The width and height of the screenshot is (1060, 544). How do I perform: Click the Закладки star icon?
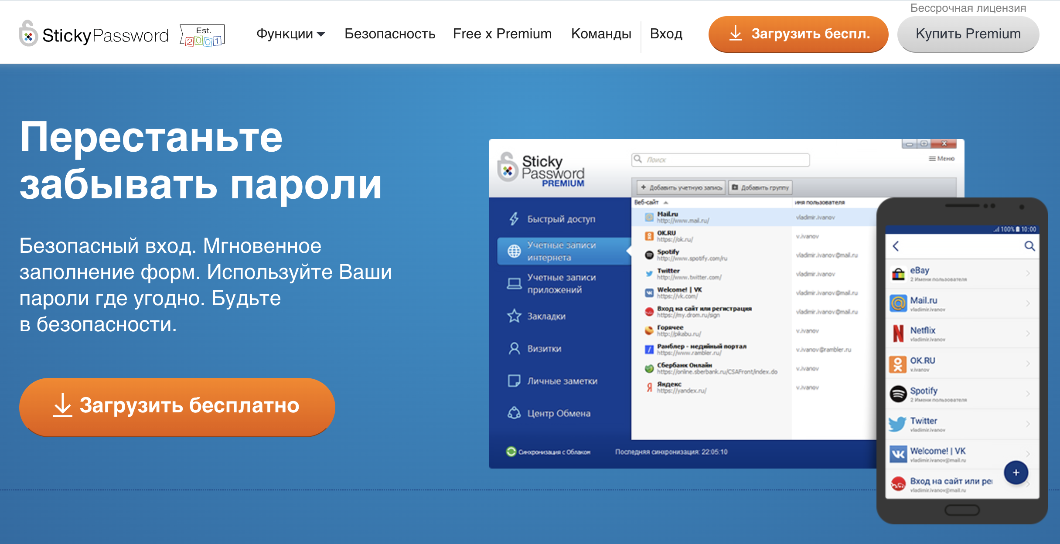[514, 316]
